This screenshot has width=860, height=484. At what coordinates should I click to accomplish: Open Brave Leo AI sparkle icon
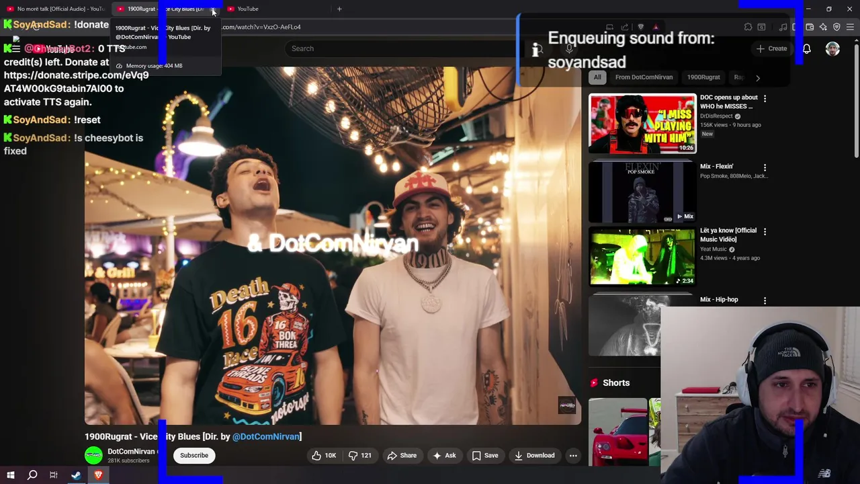coord(823,27)
